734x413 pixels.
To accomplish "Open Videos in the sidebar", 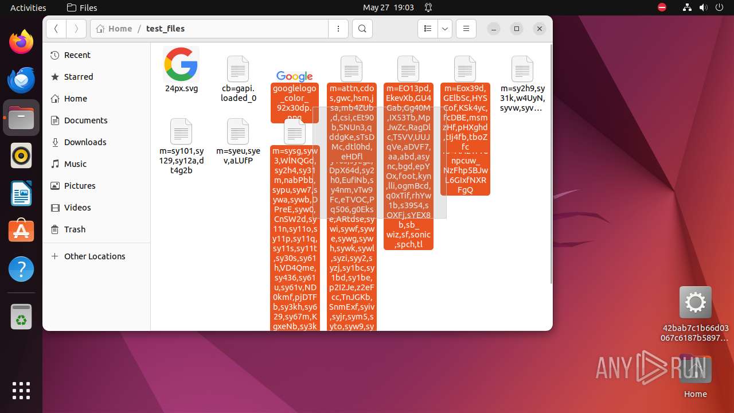I will tap(96, 208).
